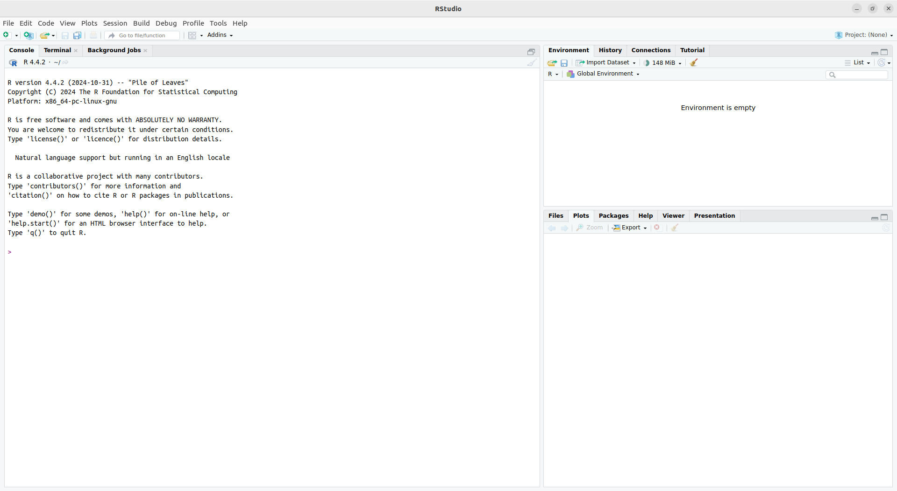Focus the Go to file/function field
Viewport: 897px width, 491px height.
tap(142, 35)
